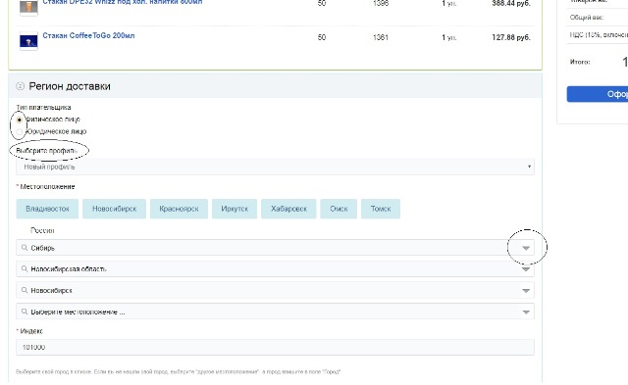Click the search icon in Сибирь field
Screen dimensions: 628x385
pos(25,248)
